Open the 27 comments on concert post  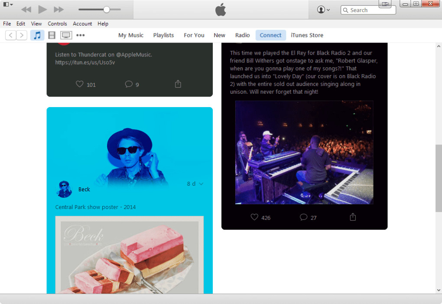(x=303, y=217)
